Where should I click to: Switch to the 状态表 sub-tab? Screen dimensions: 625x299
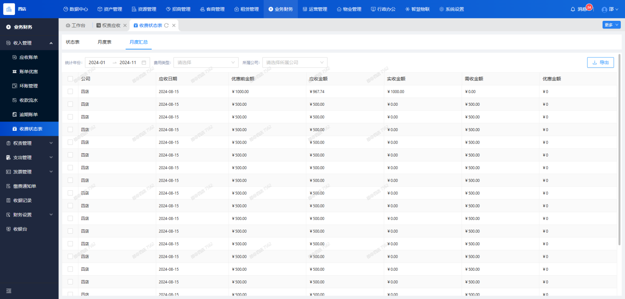tap(72, 42)
